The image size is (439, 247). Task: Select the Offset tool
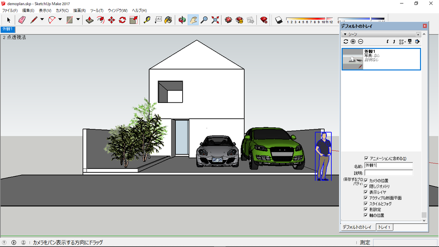(x=100, y=20)
